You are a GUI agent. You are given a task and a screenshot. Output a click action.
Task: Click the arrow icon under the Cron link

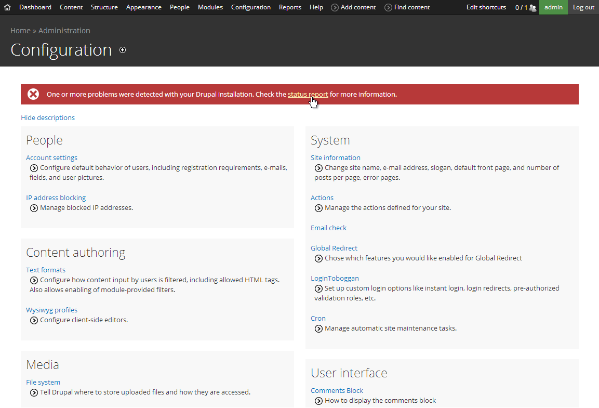[x=318, y=328]
